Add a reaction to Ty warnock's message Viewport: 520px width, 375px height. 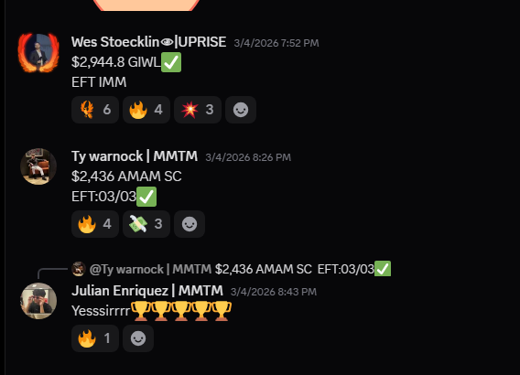tap(190, 224)
